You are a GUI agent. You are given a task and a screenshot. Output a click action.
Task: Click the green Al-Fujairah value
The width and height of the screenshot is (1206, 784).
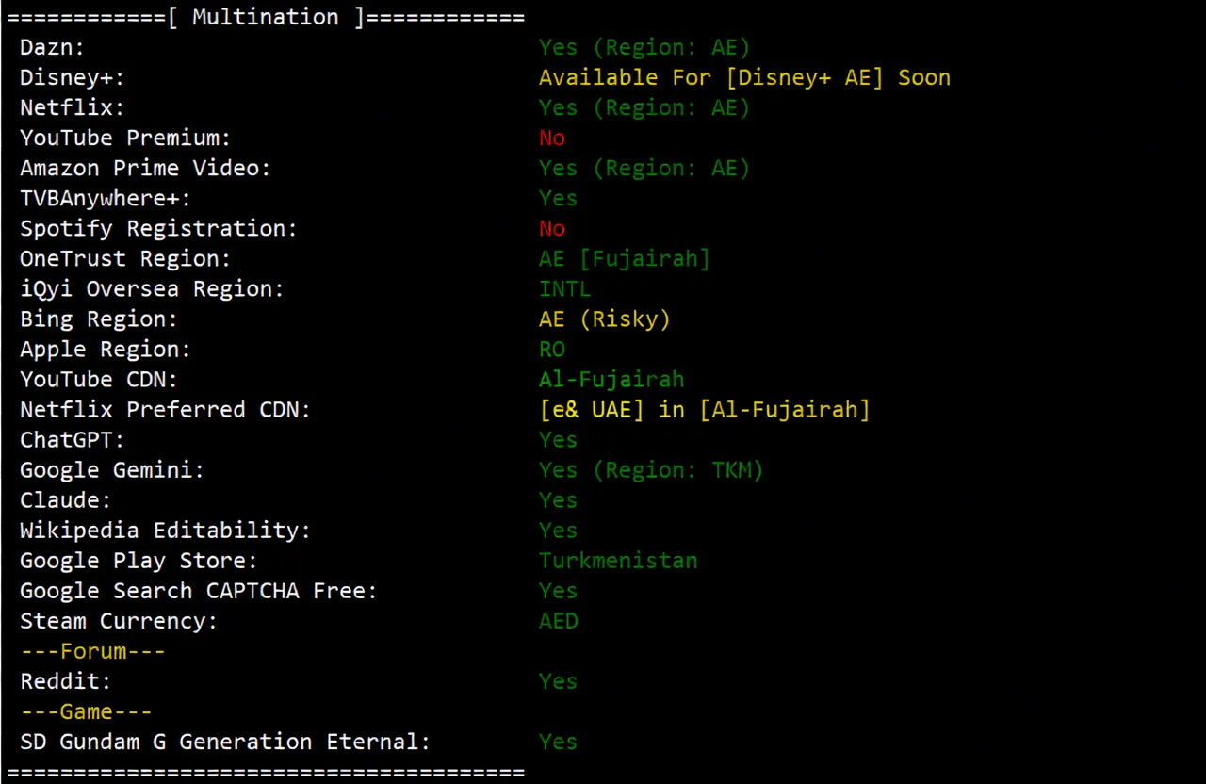[611, 379]
